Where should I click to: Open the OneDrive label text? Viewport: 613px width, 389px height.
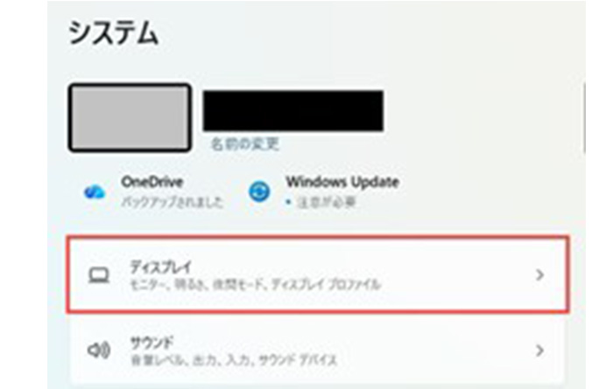pyautogui.click(x=152, y=182)
